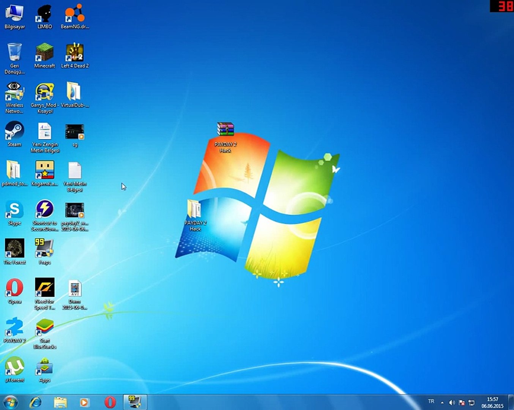Select the PAYDAY 2 game shortcut

[14, 330]
